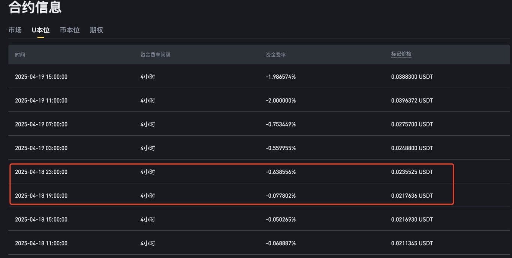Click the 资金费率间隔 column header

155,55
